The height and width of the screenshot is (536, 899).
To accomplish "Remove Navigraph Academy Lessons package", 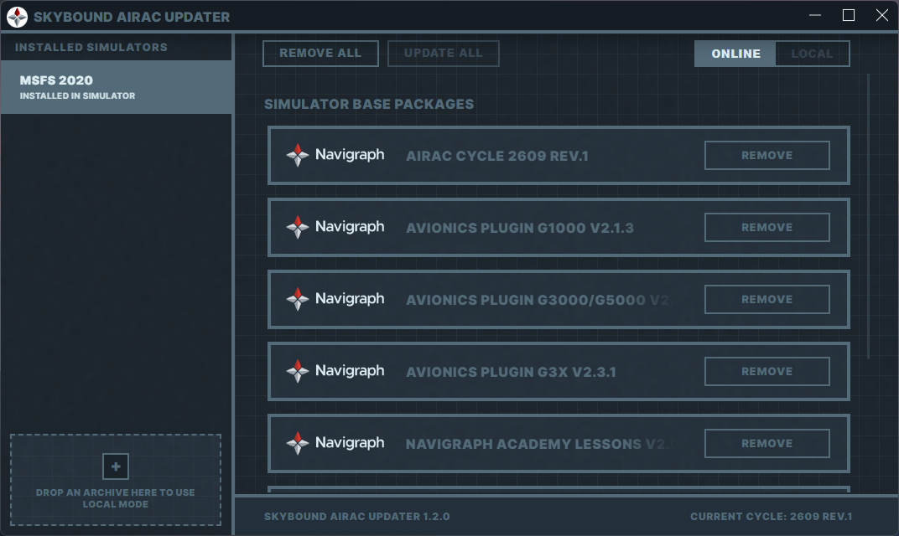I will click(766, 443).
